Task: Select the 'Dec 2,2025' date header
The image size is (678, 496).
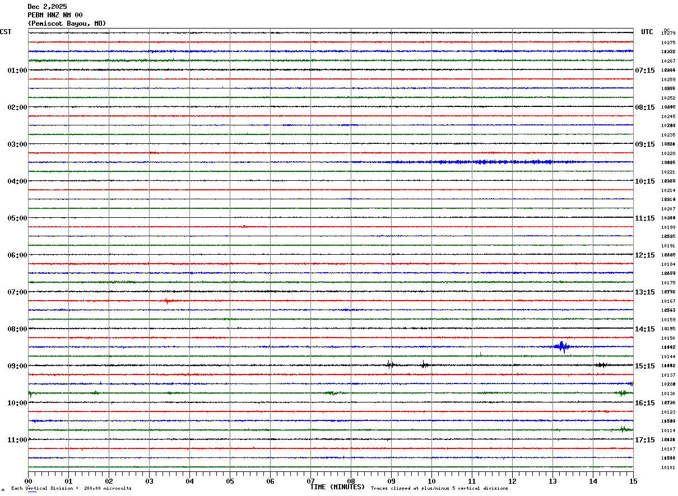Action: (47, 7)
